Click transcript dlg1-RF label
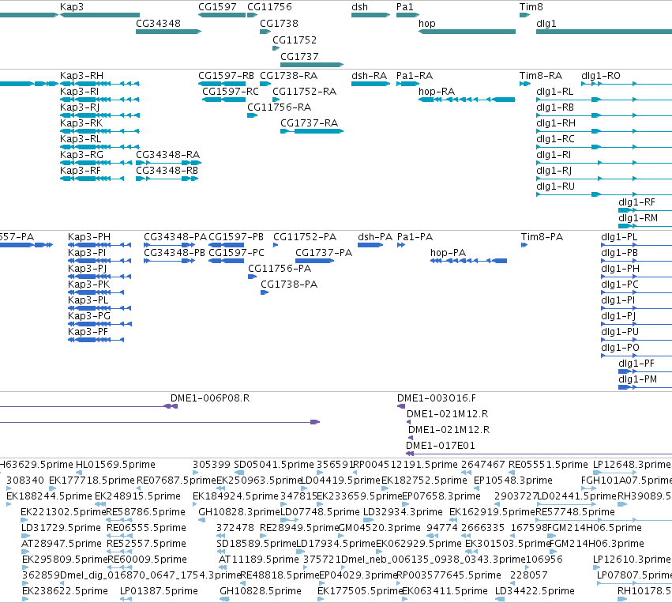 point(636,202)
